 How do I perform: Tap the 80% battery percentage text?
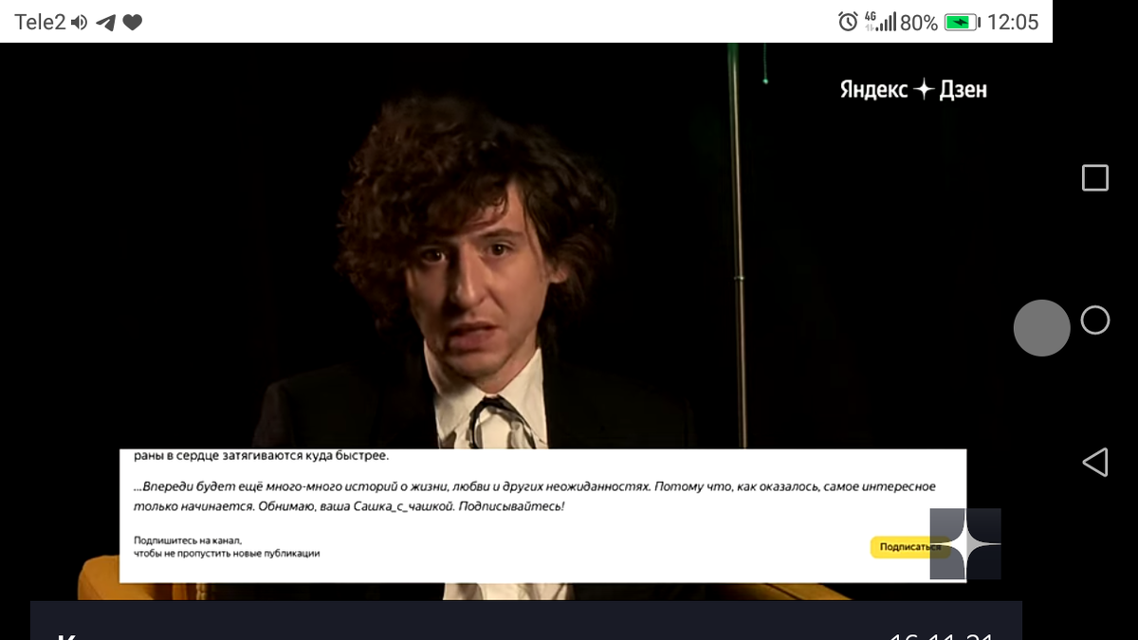tap(919, 23)
